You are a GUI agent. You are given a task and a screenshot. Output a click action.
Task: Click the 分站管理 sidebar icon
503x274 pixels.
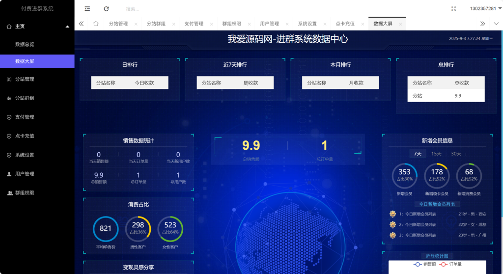[x=9, y=79]
